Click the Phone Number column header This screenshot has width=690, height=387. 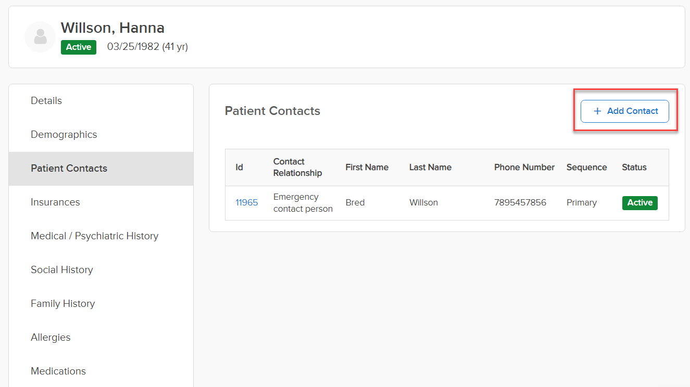[524, 167]
